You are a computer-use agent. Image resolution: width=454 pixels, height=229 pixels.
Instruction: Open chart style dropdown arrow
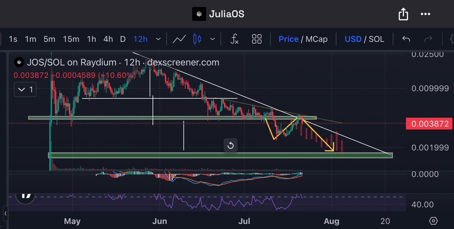pos(213,39)
